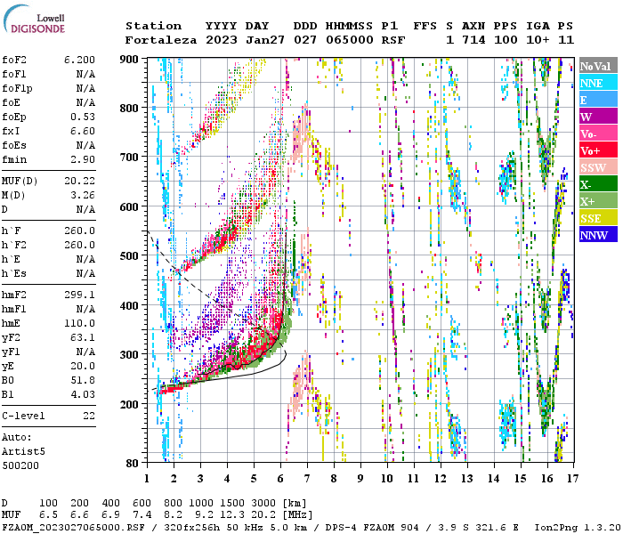Select the E blue legend swatch
623x534 pixels.
[598, 100]
